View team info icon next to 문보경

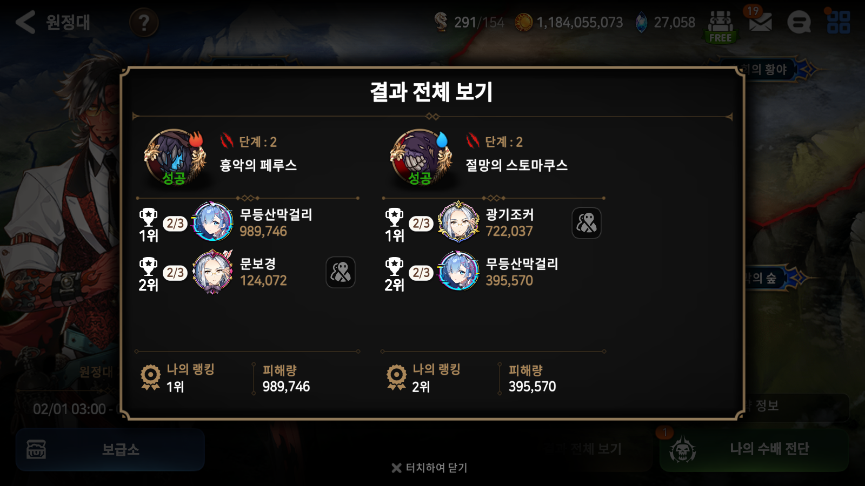(x=341, y=272)
